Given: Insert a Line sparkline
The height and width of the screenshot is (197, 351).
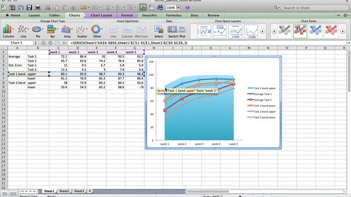Looking at the screenshot, I should point(113,32).
